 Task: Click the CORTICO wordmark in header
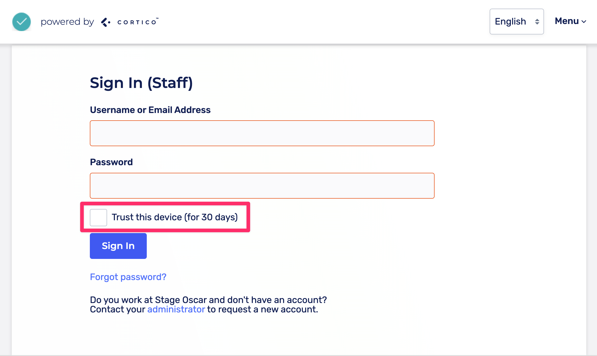coord(137,22)
